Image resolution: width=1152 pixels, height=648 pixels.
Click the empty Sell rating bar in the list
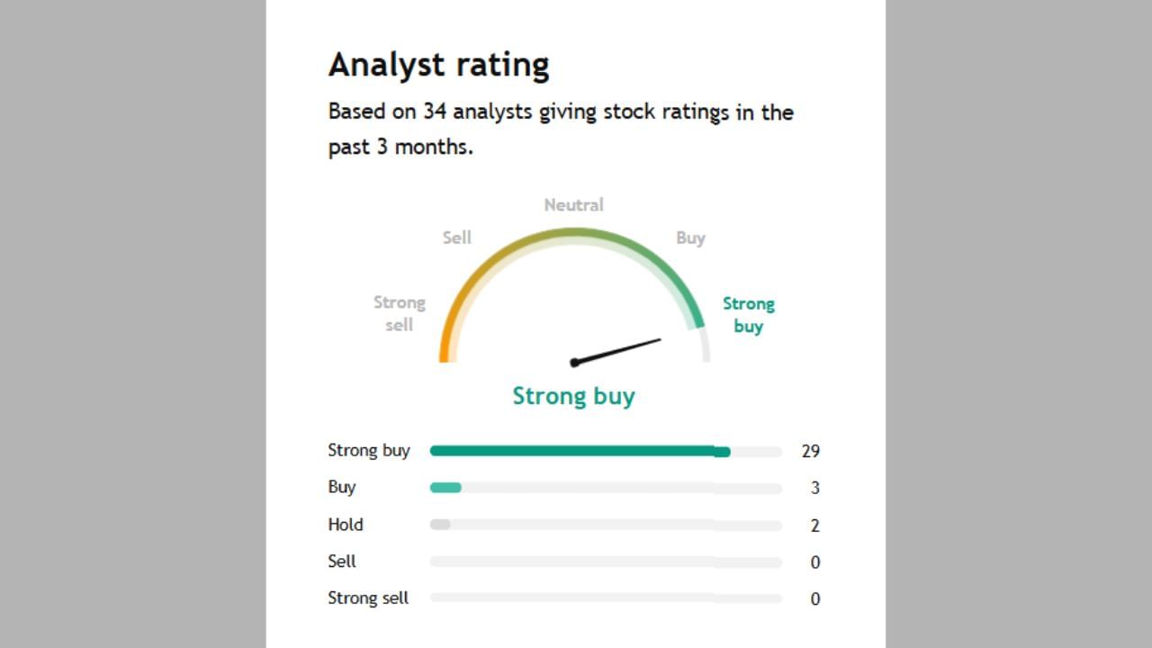[605, 562]
